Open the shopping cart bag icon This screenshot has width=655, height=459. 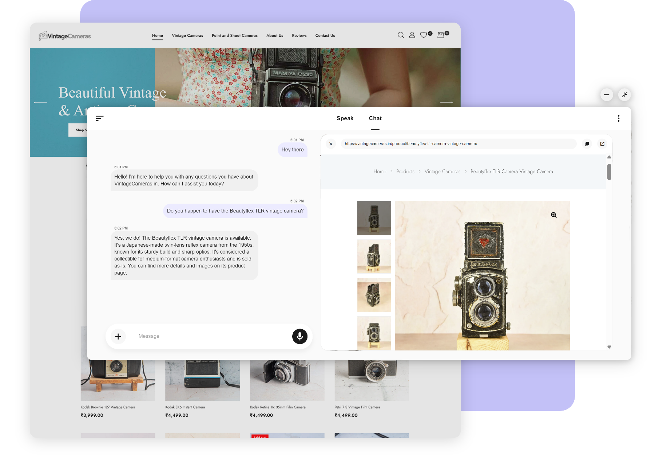441,35
